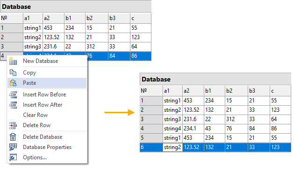Select row number 5 in right table
This screenshot has height=170, width=294.
[151, 138]
